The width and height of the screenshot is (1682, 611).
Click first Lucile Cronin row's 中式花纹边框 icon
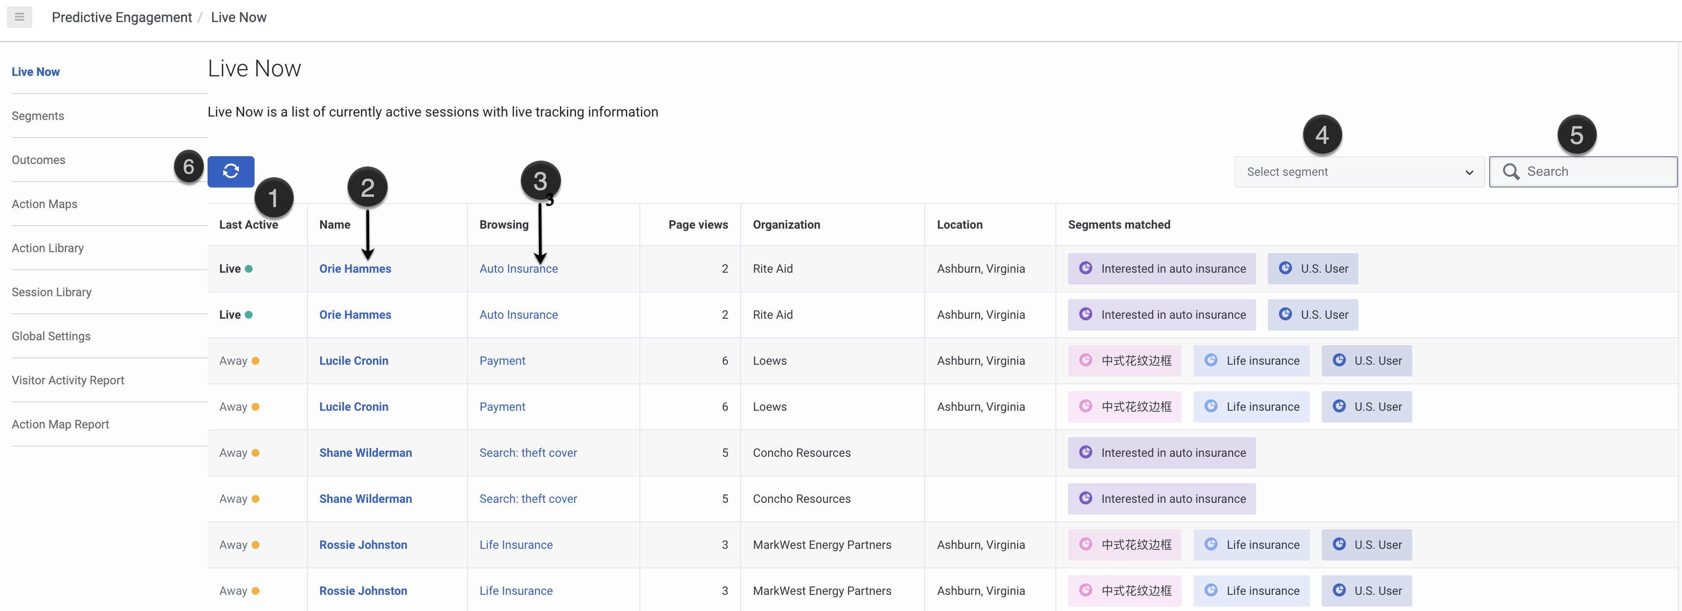click(x=1086, y=360)
